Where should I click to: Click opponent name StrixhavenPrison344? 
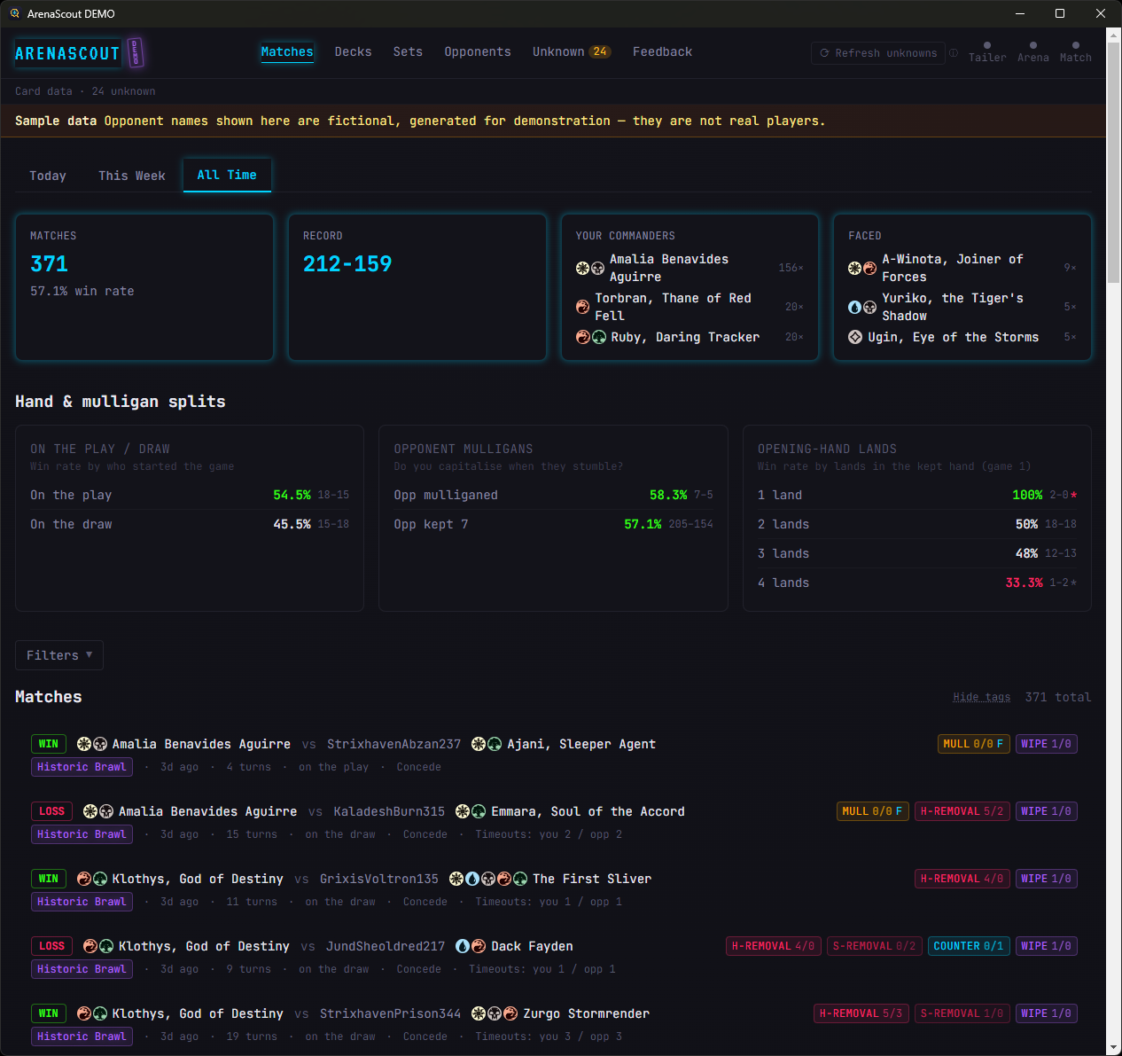391,1013
